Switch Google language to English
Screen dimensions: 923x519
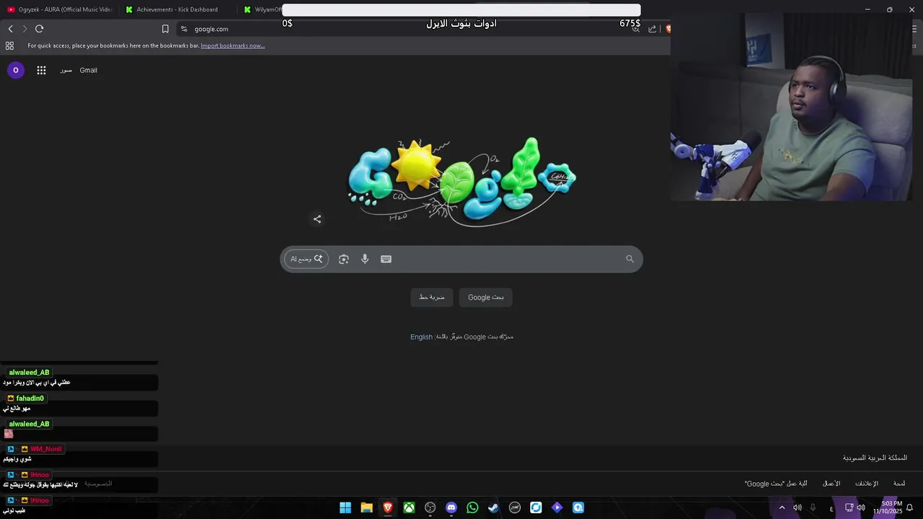point(421,337)
